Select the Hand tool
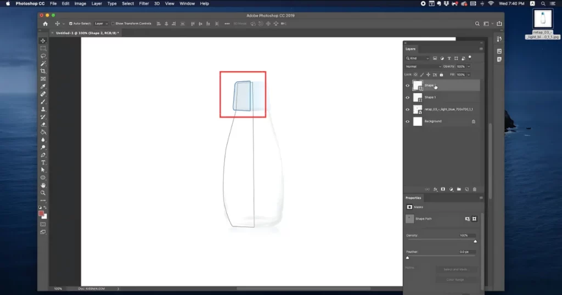 43,185
